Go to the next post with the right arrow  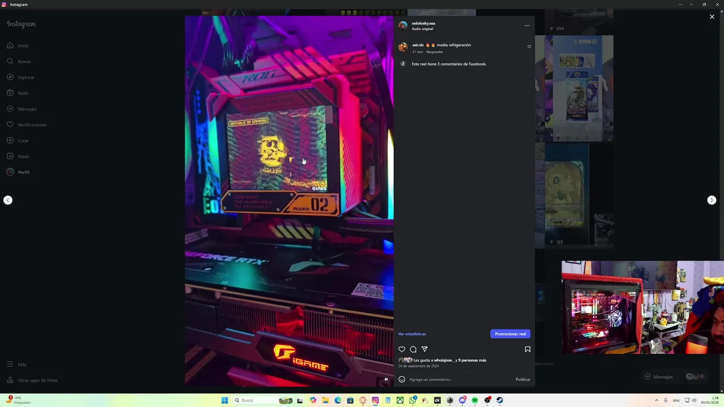pyautogui.click(x=712, y=200)
